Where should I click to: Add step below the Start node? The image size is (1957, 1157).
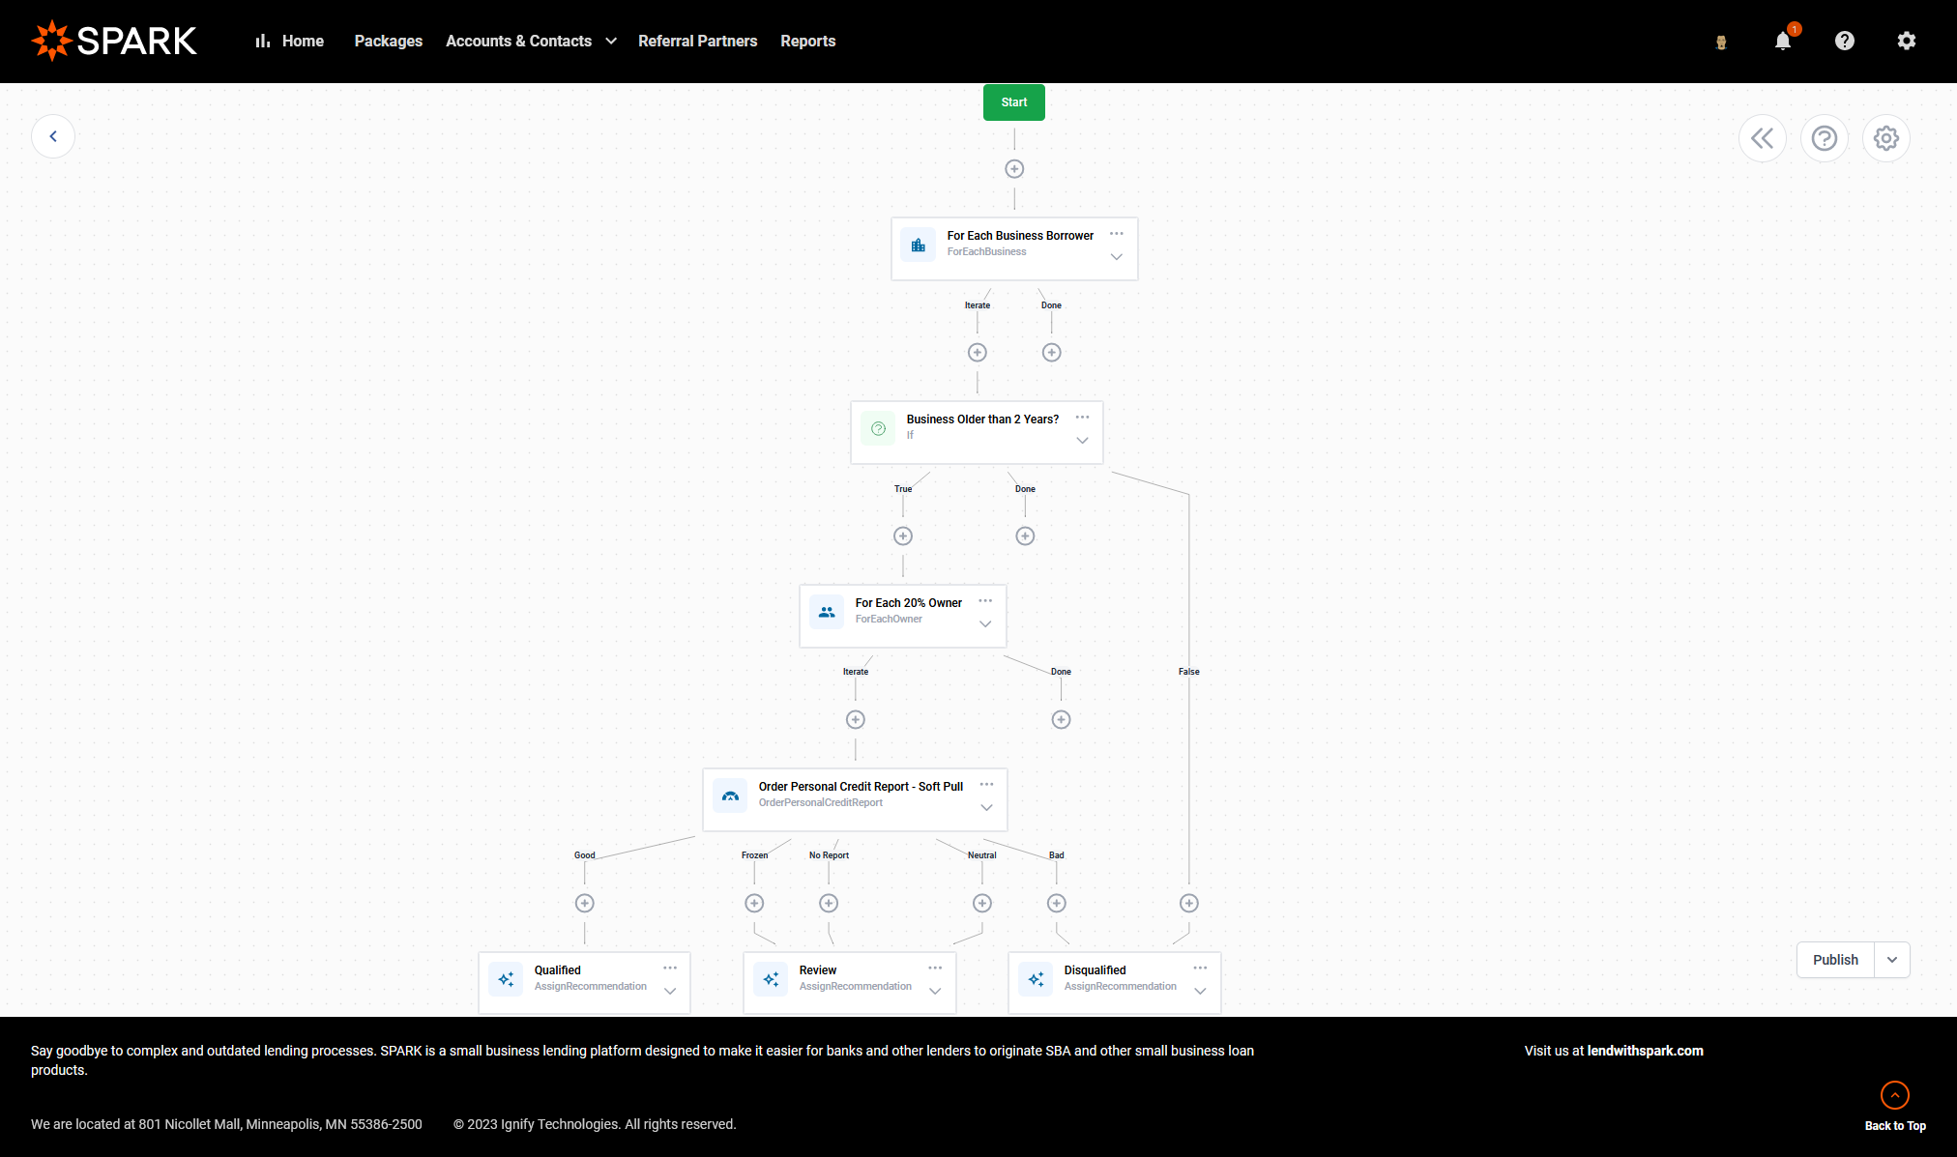(1014, 169)
